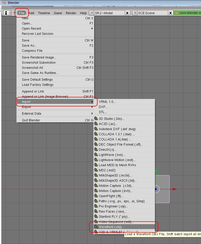201x244 pixels.
Task: Click the script icon for Motion Capture (.c3d)
Action: pyautogui.click(x=96, y=186)
